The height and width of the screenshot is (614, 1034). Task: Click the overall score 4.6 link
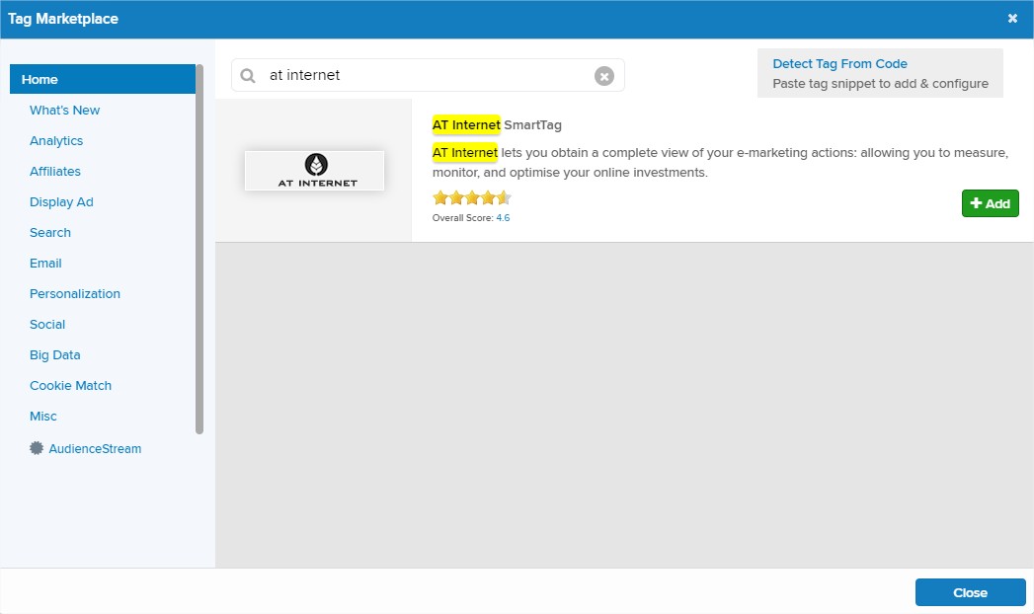[x=503, y=217]
